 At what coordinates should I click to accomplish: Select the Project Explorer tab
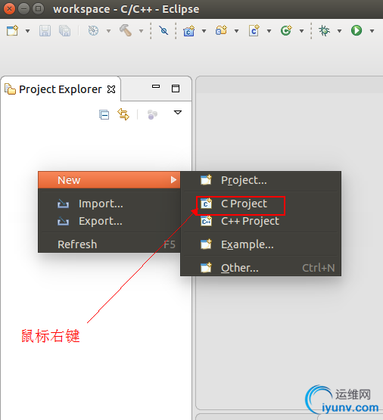click(x=61, y=89)
